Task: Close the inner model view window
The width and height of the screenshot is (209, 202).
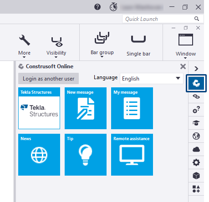Action: pyautogui.click(x=198, y=28)
